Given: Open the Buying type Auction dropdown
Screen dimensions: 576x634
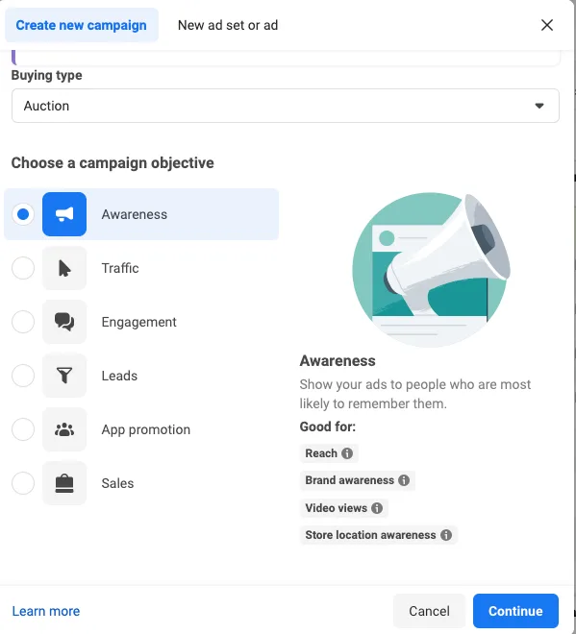Looking at the screenshot, I should point(286,106).
